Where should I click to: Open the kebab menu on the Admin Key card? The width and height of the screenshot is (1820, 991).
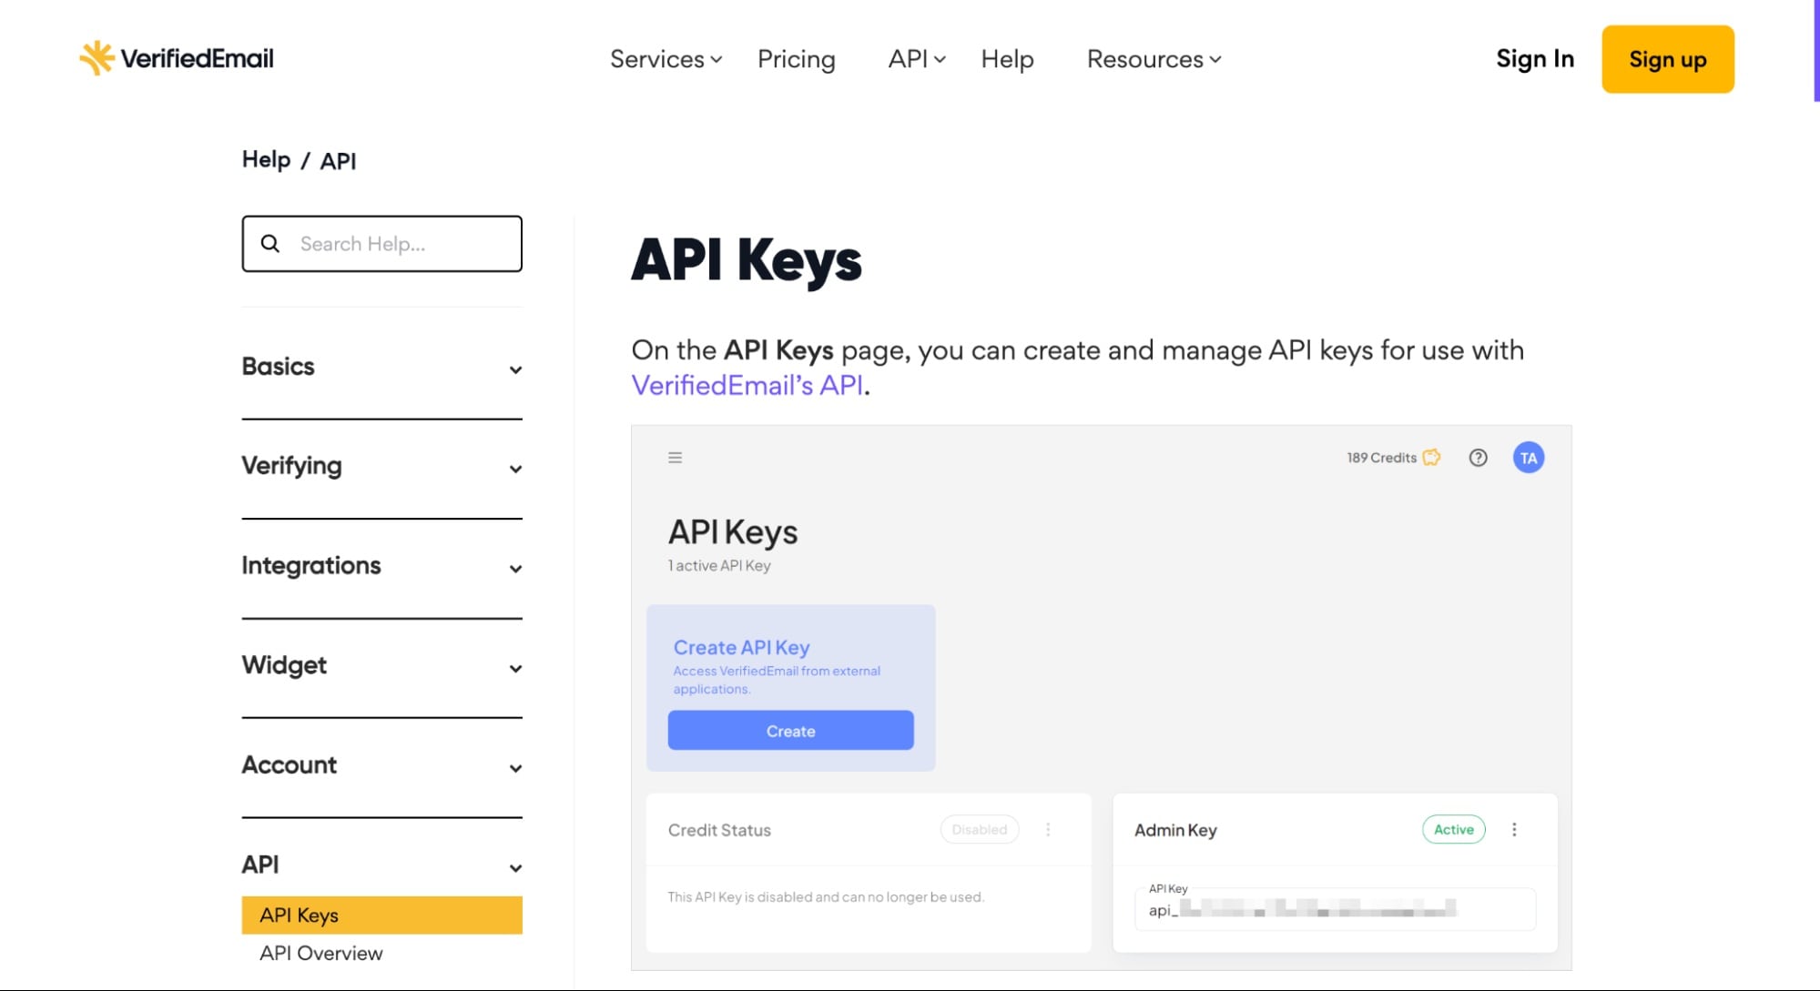[x=1515, y=829]
